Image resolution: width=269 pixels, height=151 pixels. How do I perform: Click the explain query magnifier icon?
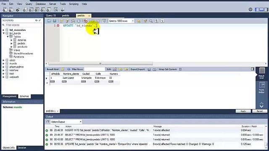click(73, 21)
